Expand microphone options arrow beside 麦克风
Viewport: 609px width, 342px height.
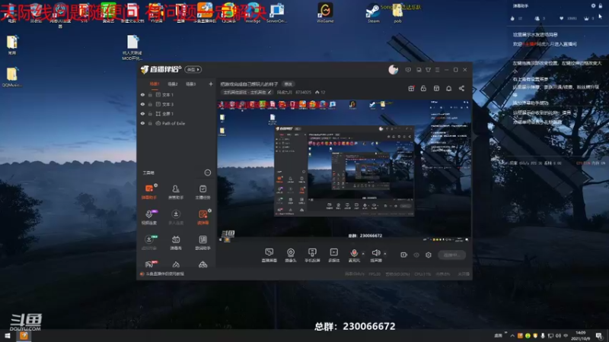click(x=363, y=254)
